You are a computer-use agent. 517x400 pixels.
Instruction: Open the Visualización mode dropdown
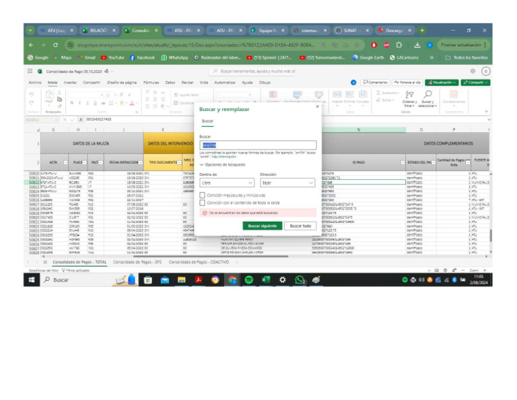442,82
